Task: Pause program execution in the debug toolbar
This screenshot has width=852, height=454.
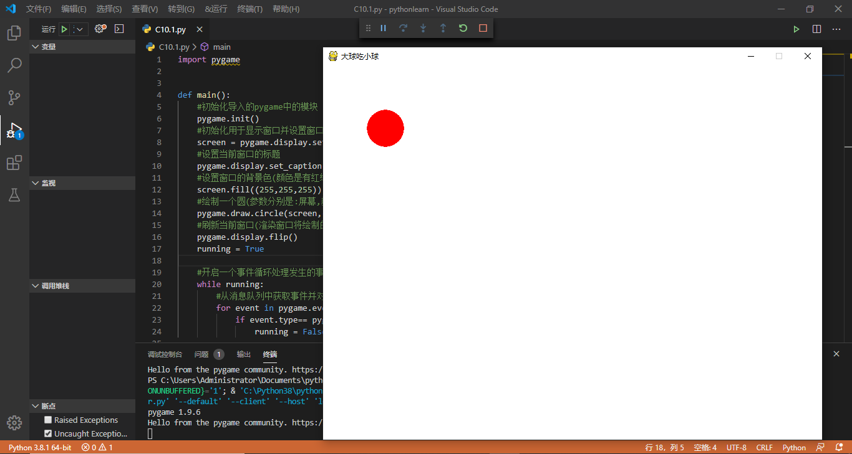Action: 383,28
